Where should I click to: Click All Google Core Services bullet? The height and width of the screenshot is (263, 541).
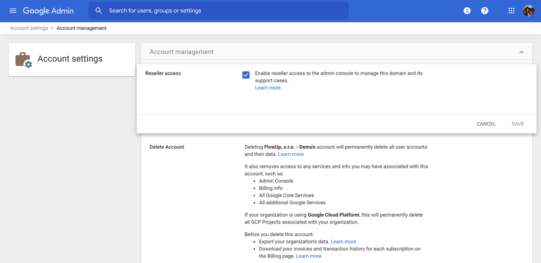tap(286, 195)
